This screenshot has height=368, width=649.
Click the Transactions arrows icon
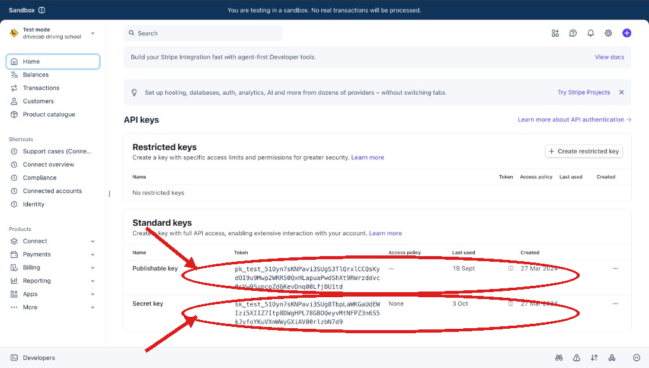tap(14, 88)
